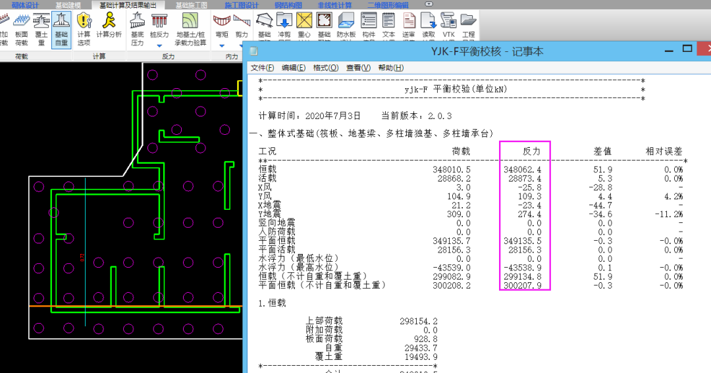711x373 pixels.
Task: Open 计算选项 calculation options
Action: tap(84, 30)
